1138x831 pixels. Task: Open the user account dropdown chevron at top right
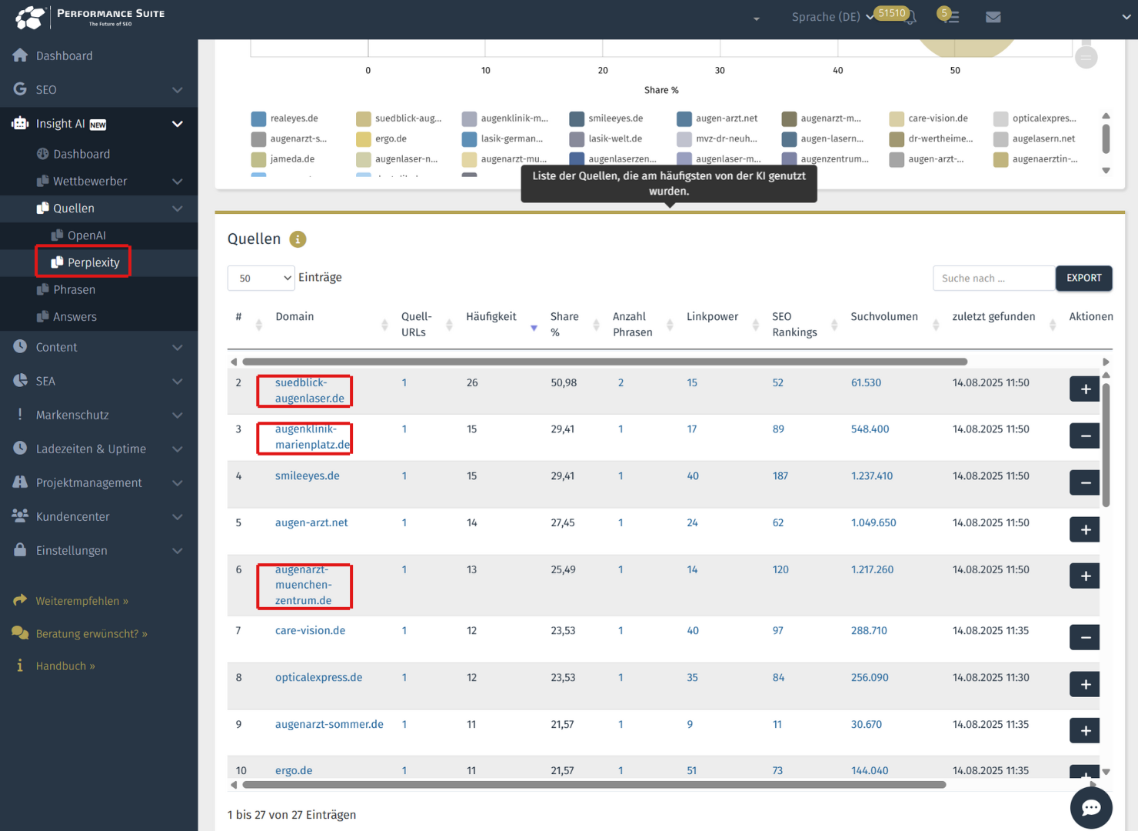point(1126,17)
